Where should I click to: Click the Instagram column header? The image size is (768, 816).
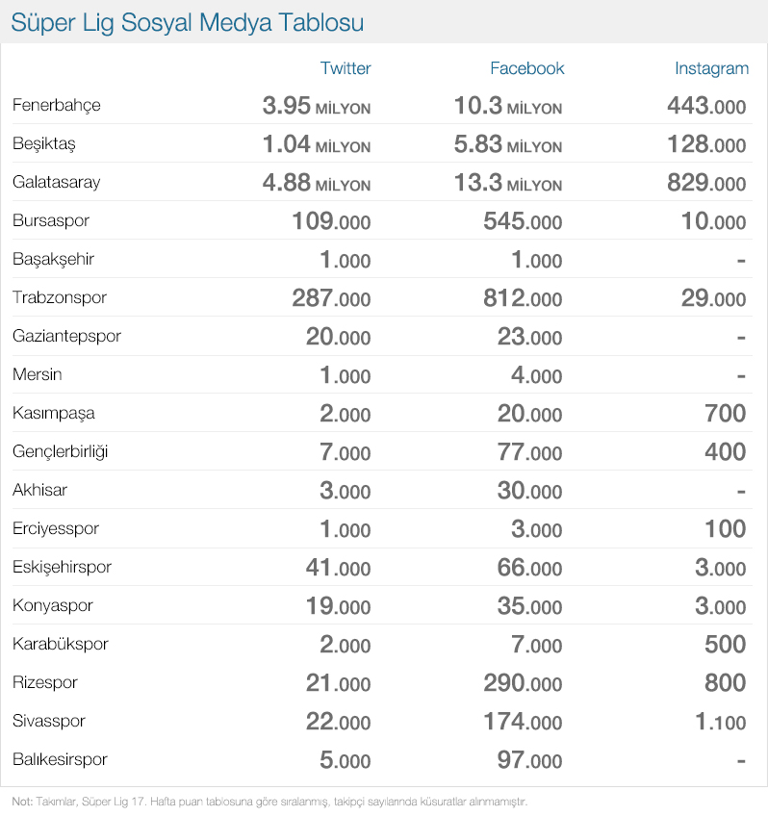tap(711, 69)
